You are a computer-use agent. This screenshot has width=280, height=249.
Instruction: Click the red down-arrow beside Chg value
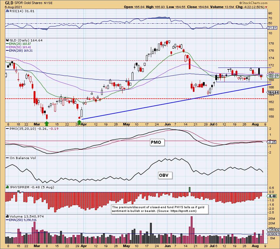coord(266,7)
